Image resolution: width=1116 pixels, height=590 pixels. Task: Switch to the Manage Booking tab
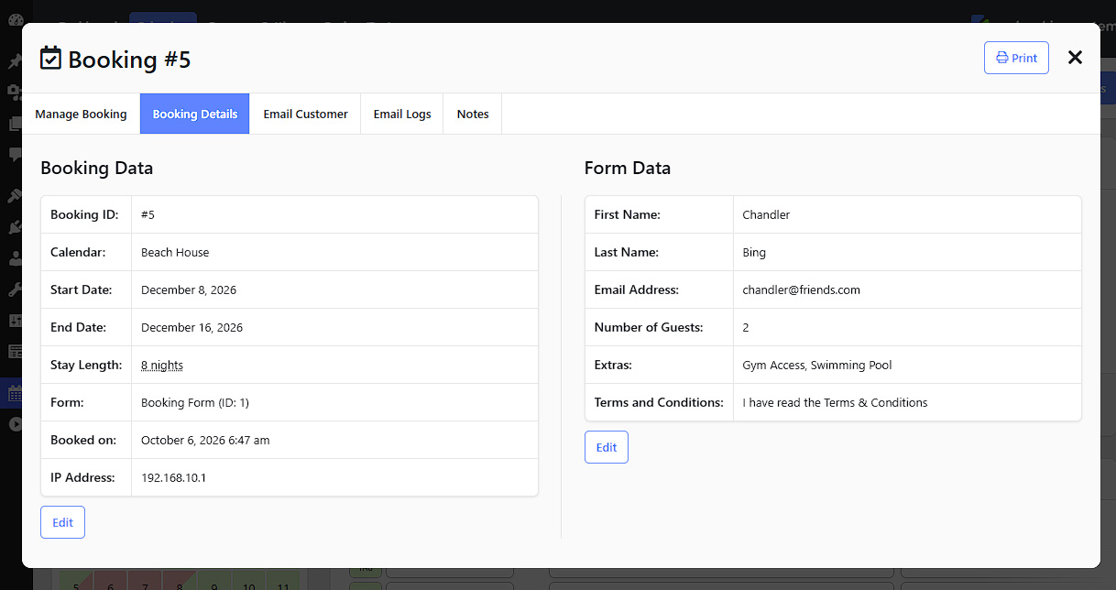81,115
